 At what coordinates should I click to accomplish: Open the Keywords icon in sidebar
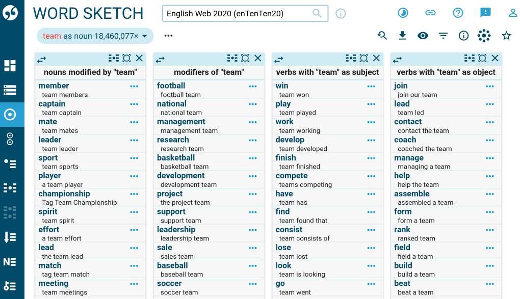pyautogui.click(x=10, y=286)
